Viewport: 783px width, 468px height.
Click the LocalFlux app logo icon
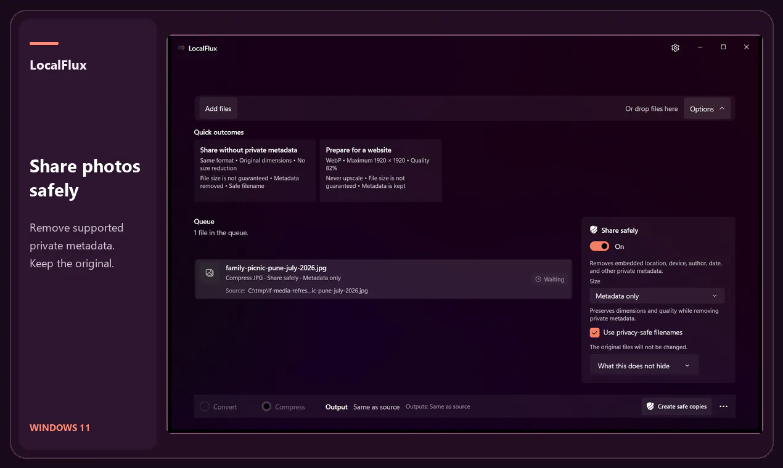(x=181, y=48)
